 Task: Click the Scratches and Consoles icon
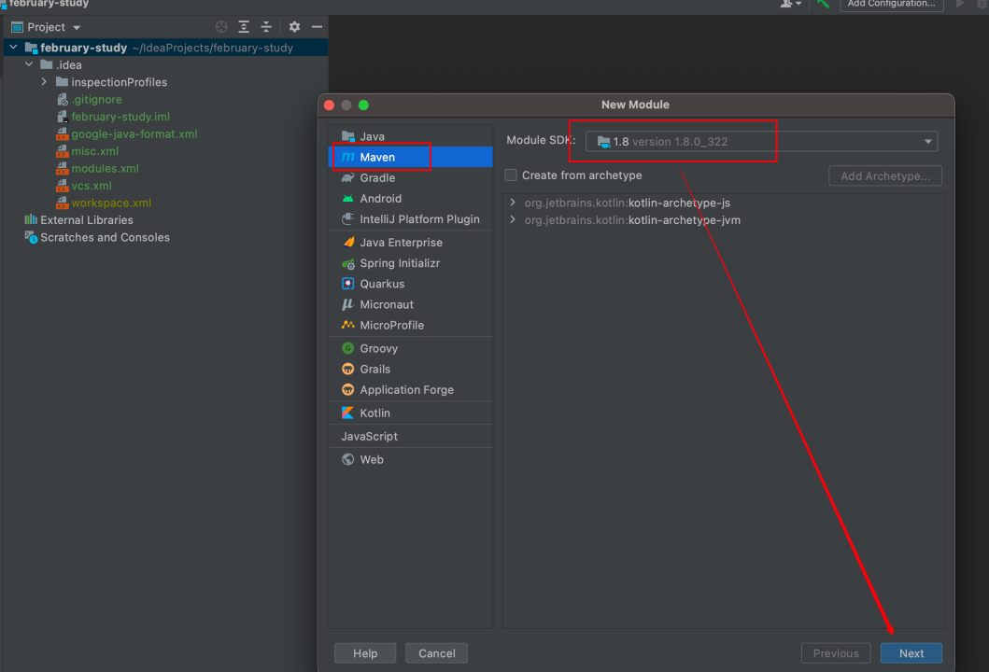pos(31,237)
